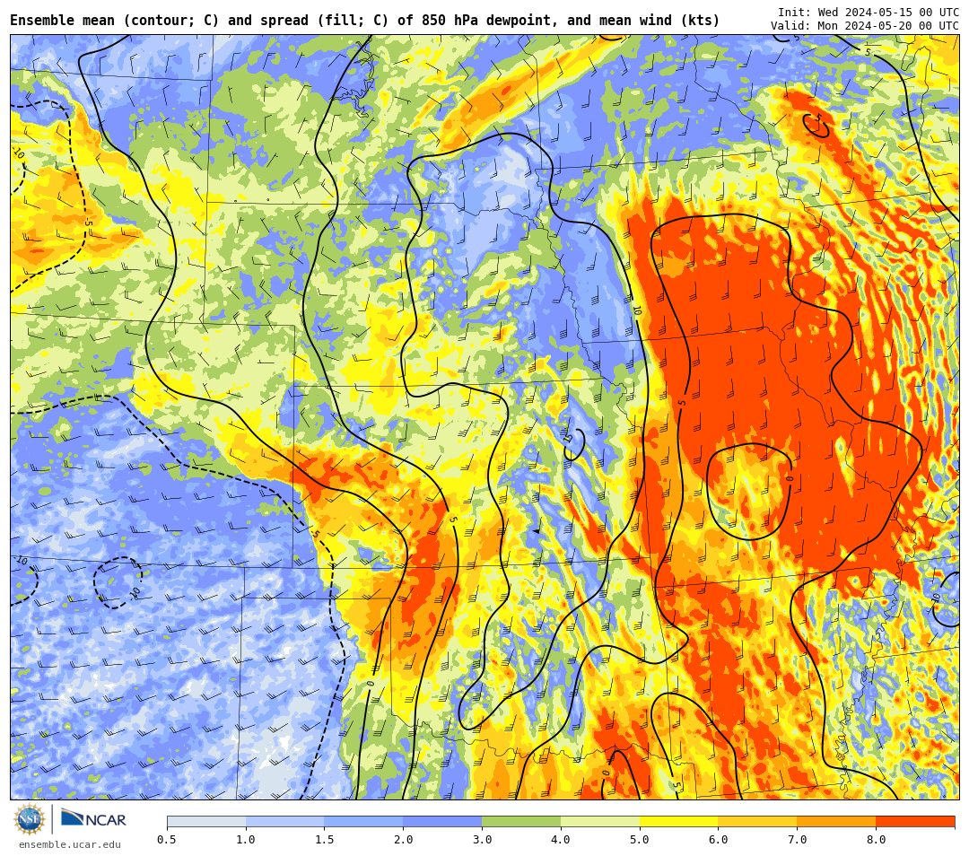969x856 pixels.
Task: Pick the yellow swatch between 5.0 and 6.0
Action: pos(679,821)
